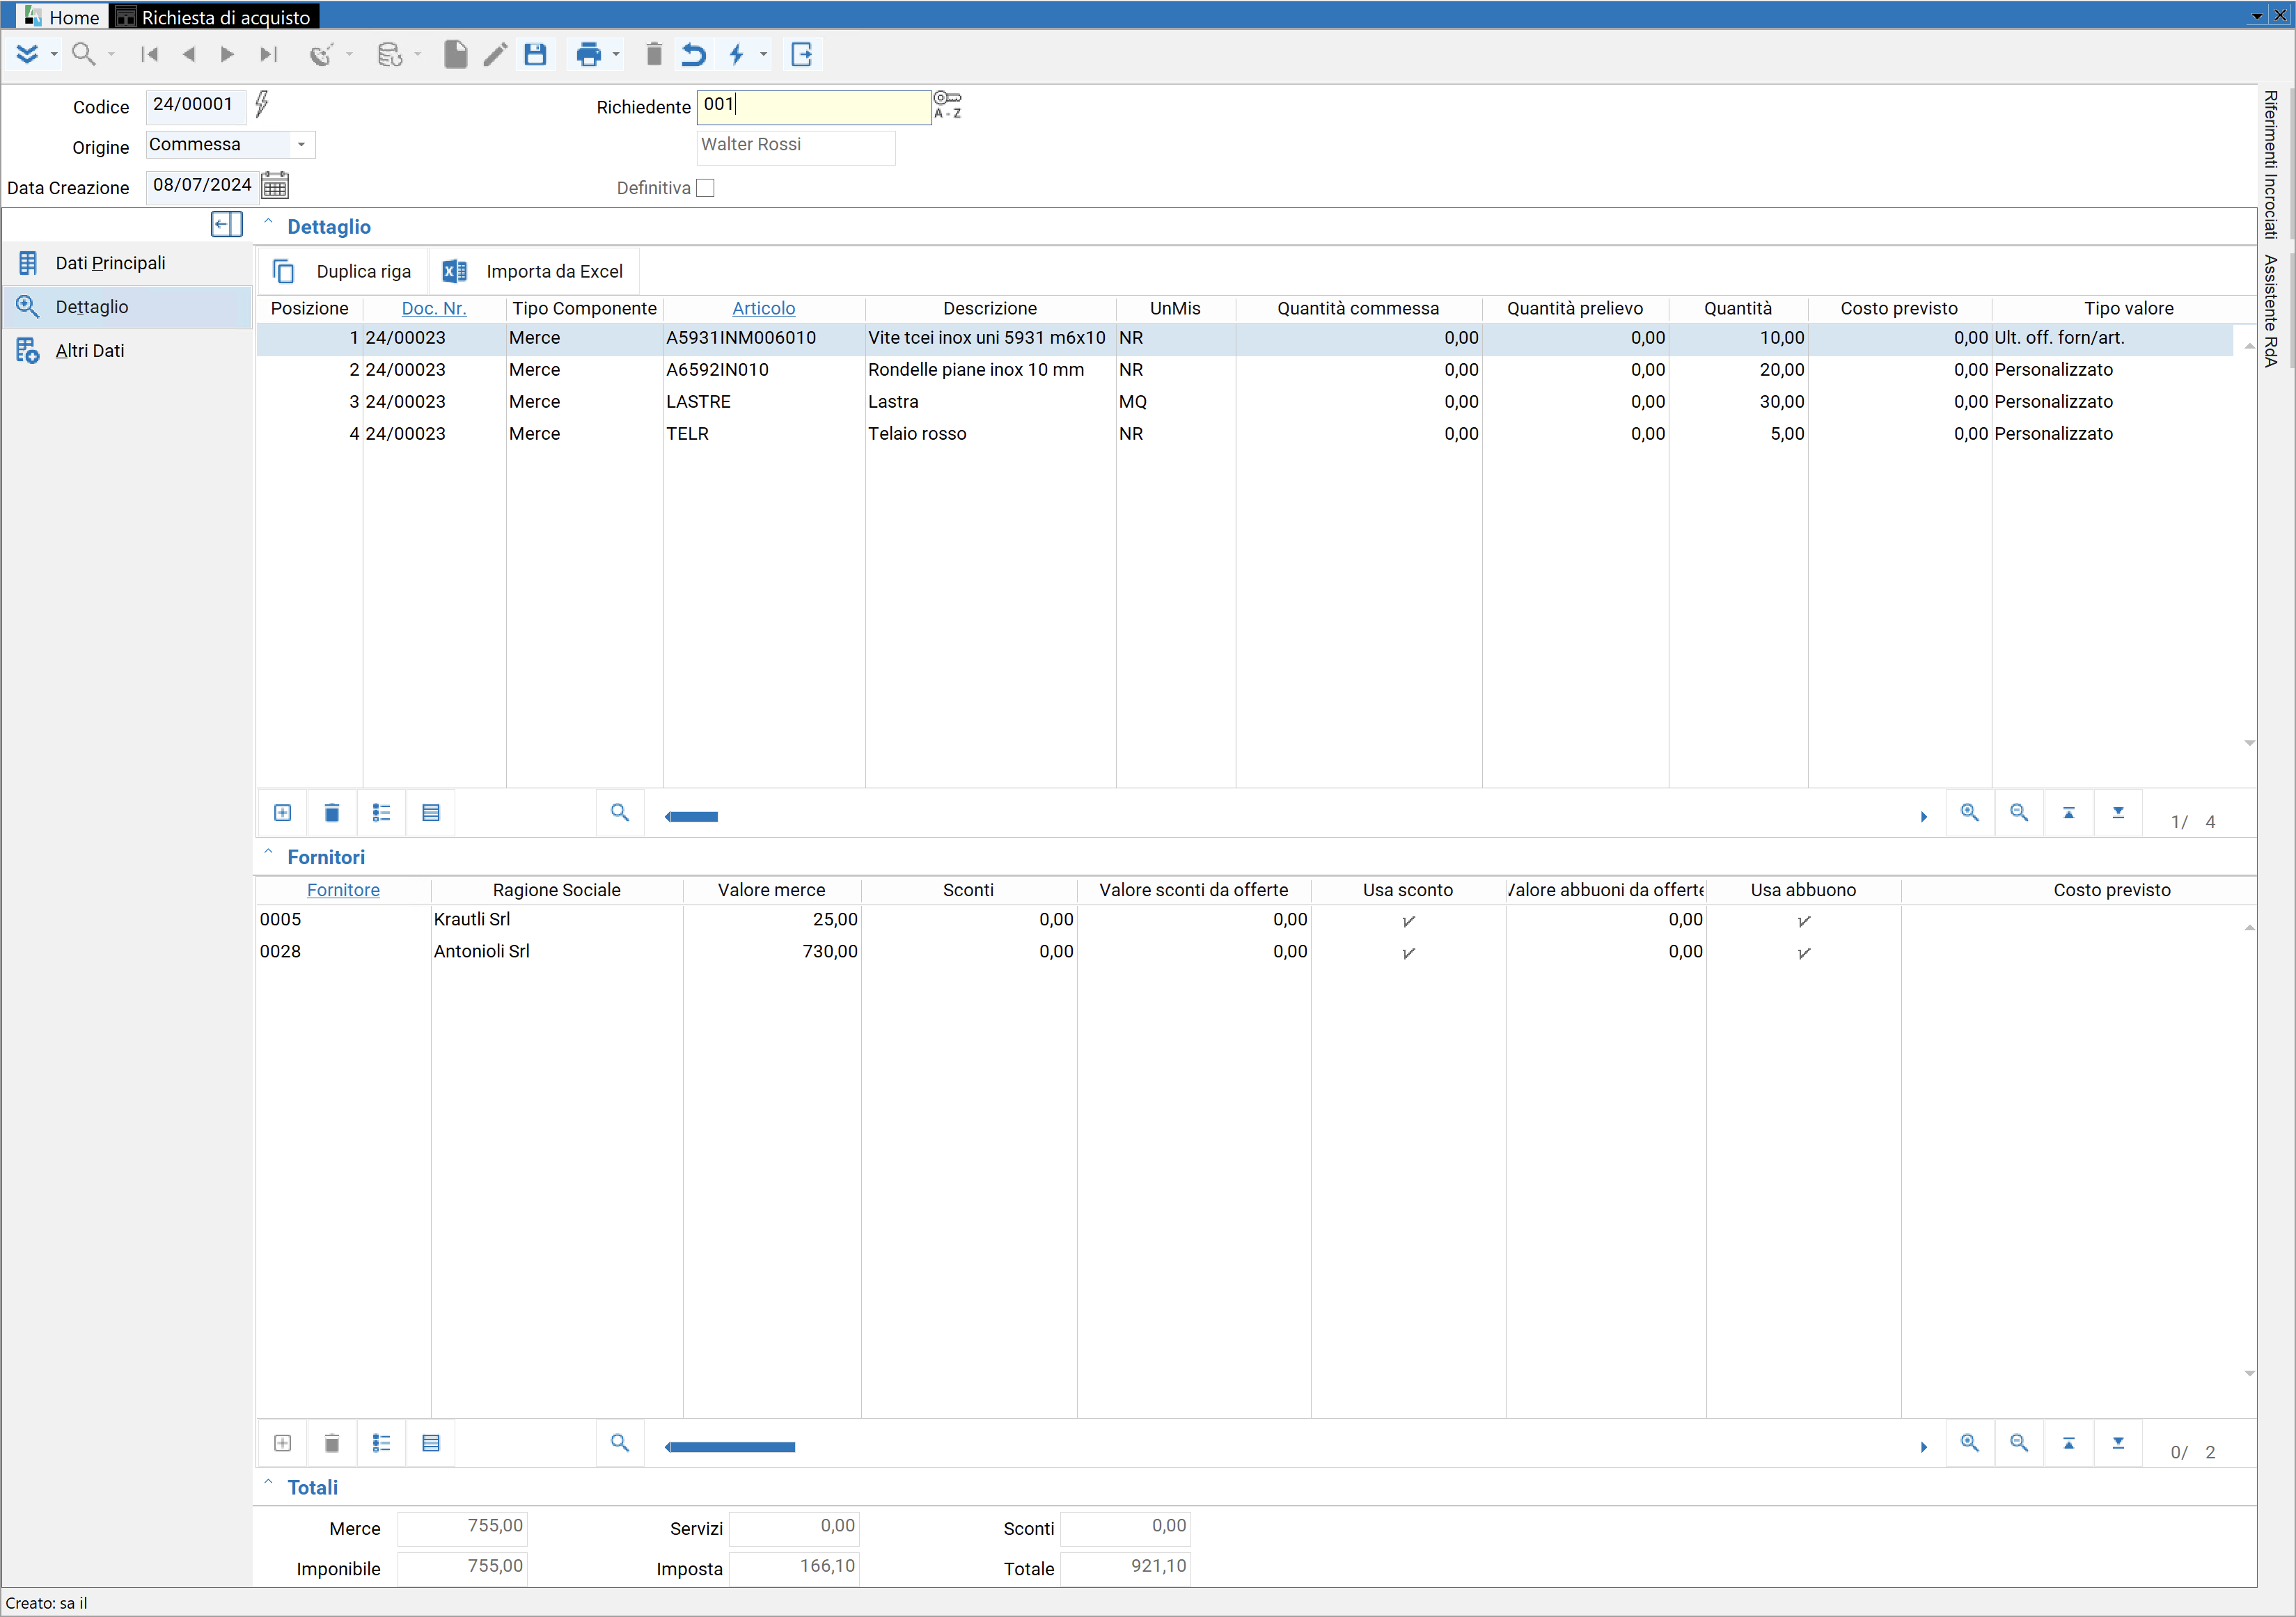The height and width of the screenshot is (1617, 2296).
Task: Add a new row in Dettaglio grid
Action: click(283, 813)
